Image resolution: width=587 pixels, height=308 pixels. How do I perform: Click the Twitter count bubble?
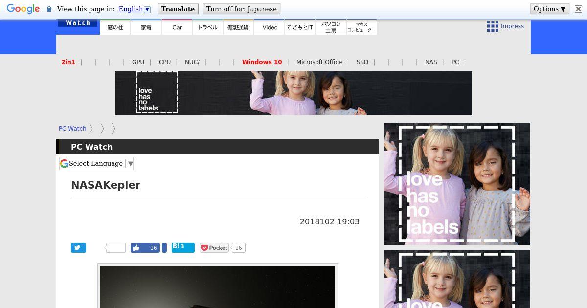pos(115,248)
